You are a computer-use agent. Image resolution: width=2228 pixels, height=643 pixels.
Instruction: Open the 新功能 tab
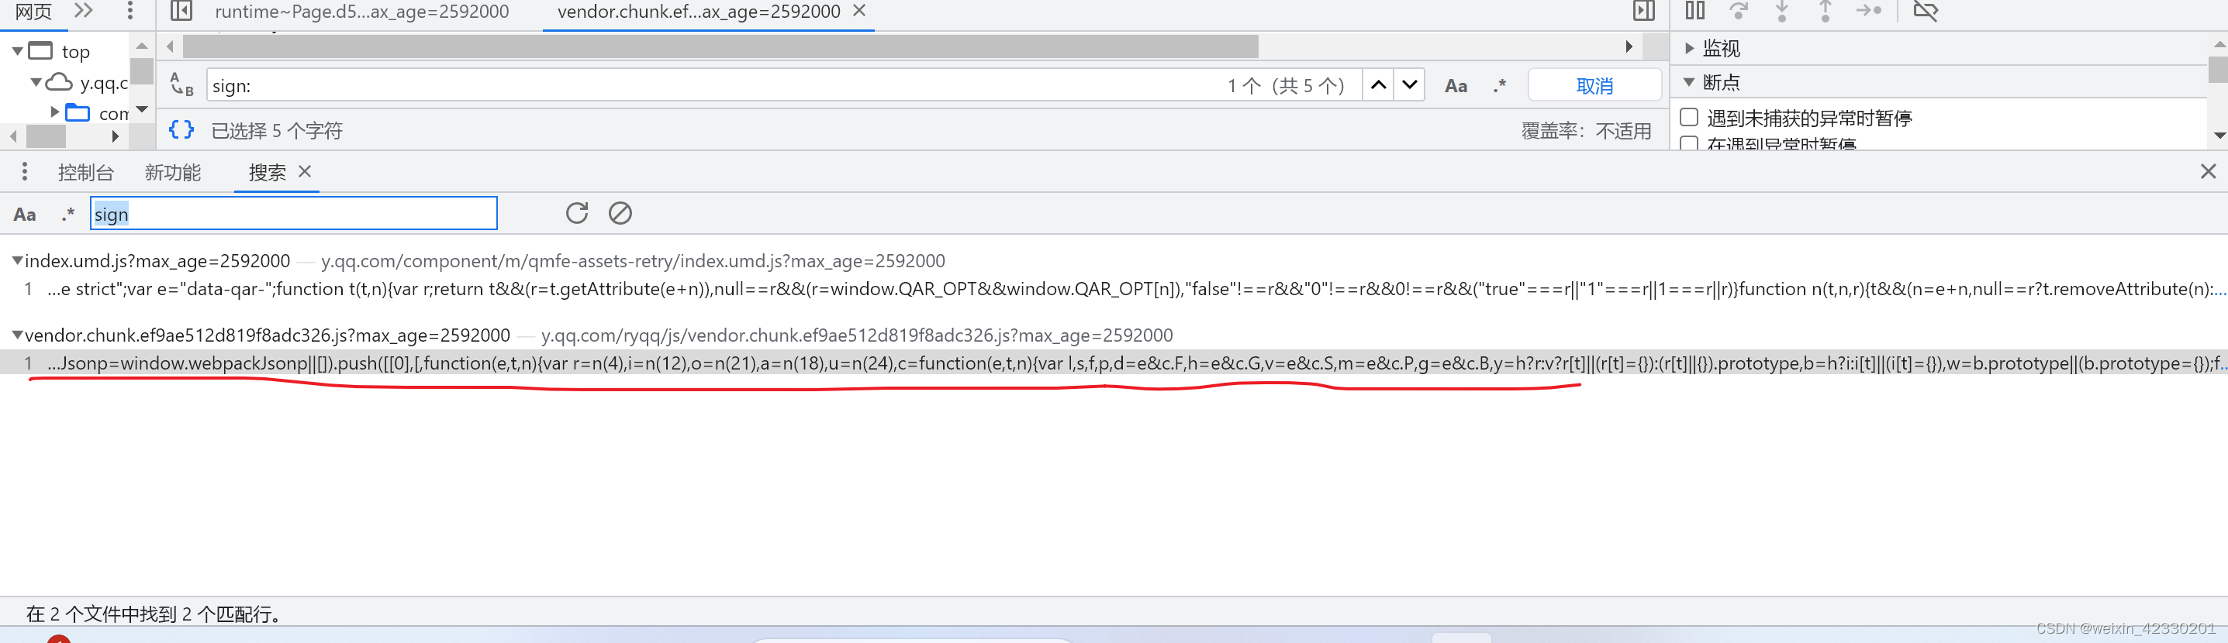click(173, 173)
